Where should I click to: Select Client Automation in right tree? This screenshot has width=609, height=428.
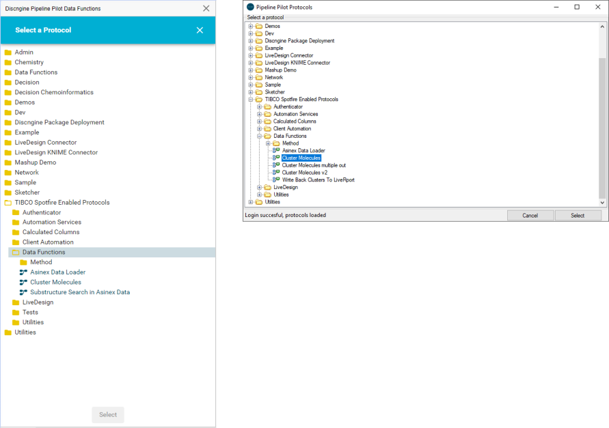(292, 128)
